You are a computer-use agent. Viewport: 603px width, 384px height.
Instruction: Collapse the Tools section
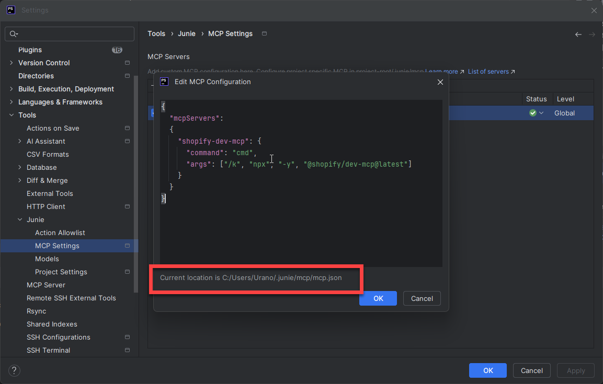11,115
